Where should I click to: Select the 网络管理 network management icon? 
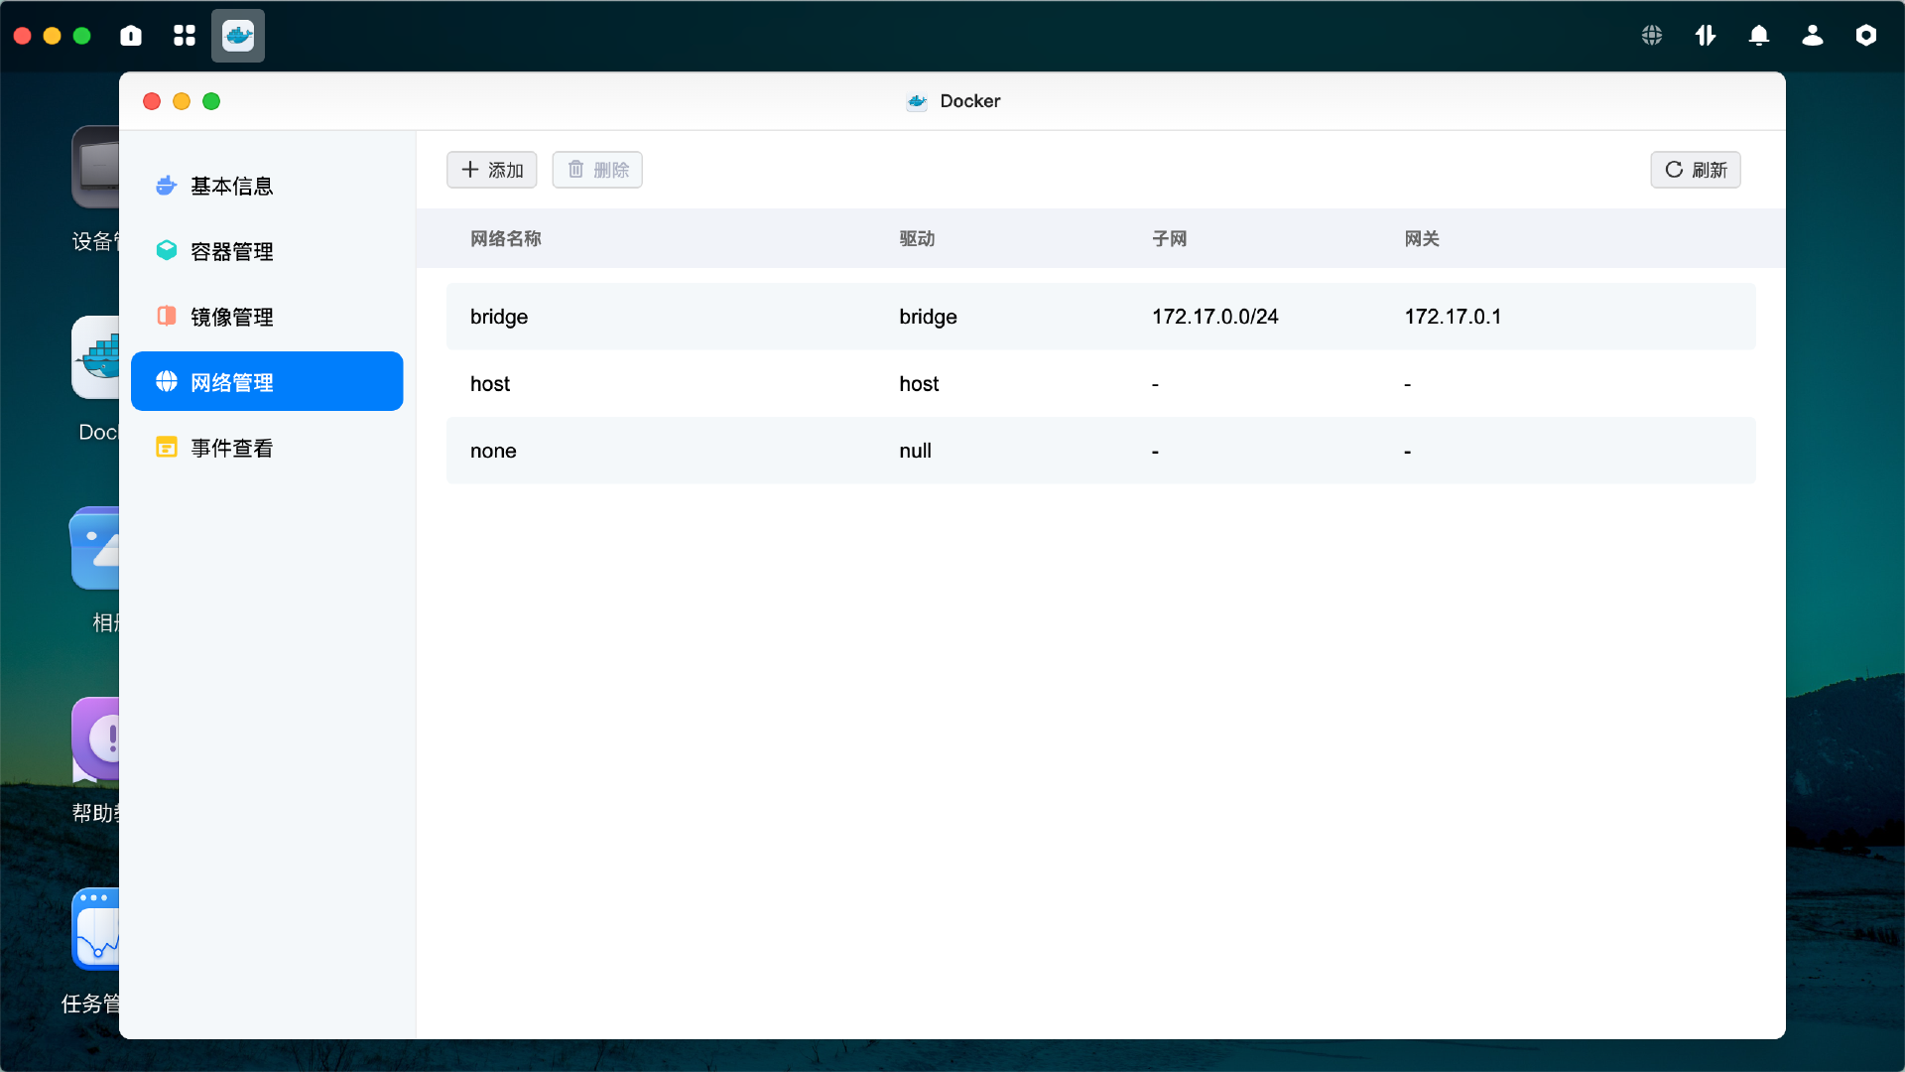[x=166, y=381]
